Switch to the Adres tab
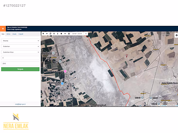Screen dimensions: 178x133 (x=8, y=34)
